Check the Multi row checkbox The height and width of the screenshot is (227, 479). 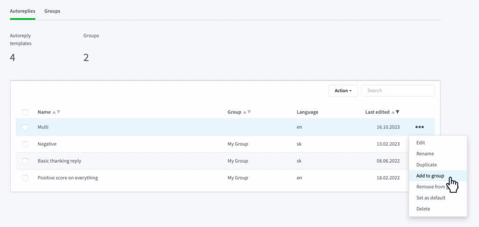[25, 127]
